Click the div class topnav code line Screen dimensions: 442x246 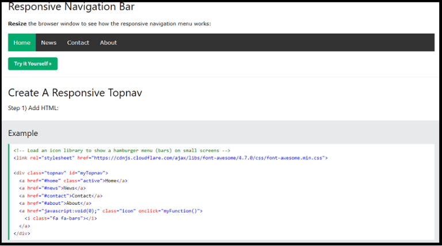click(x=61, y=173)
